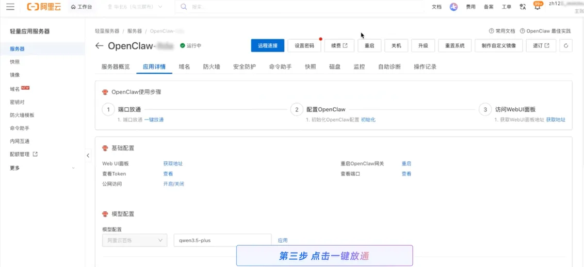Click the 制作自定义镜像 button

pos(499,45)
